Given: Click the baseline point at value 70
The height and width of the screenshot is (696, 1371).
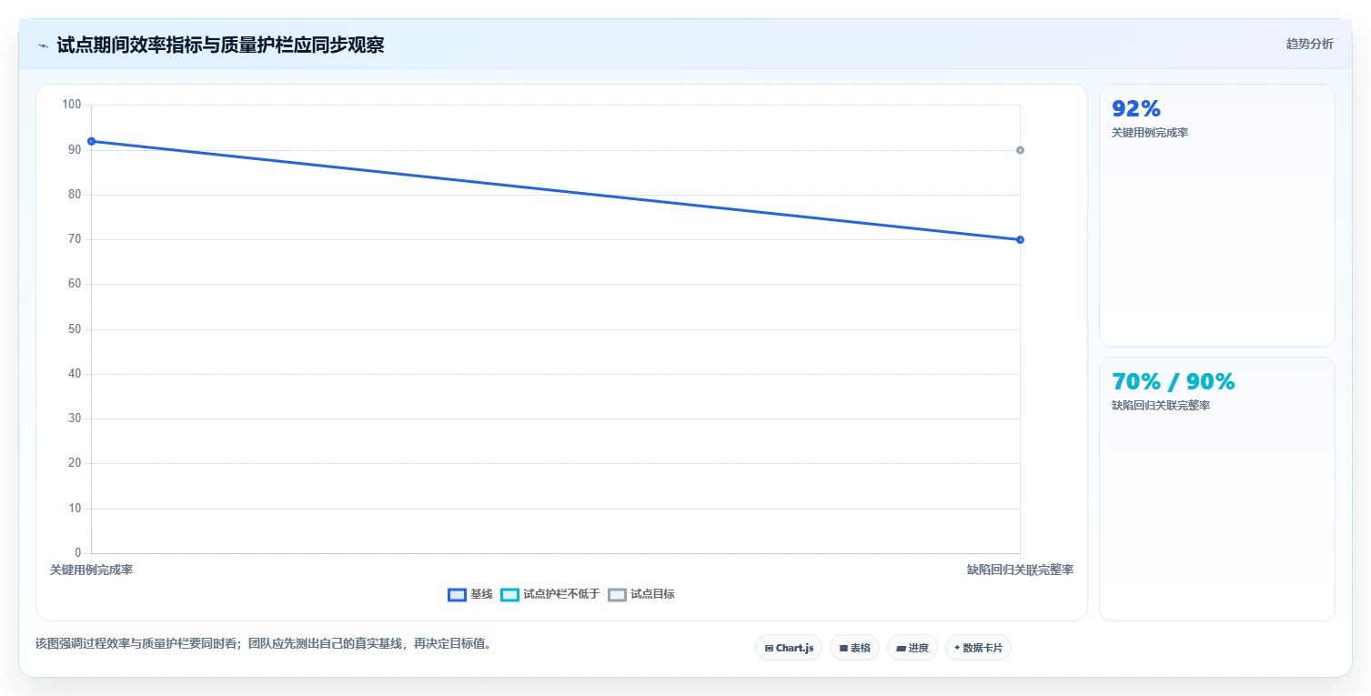Looking at the screenshot, I should pos(1020,239).
